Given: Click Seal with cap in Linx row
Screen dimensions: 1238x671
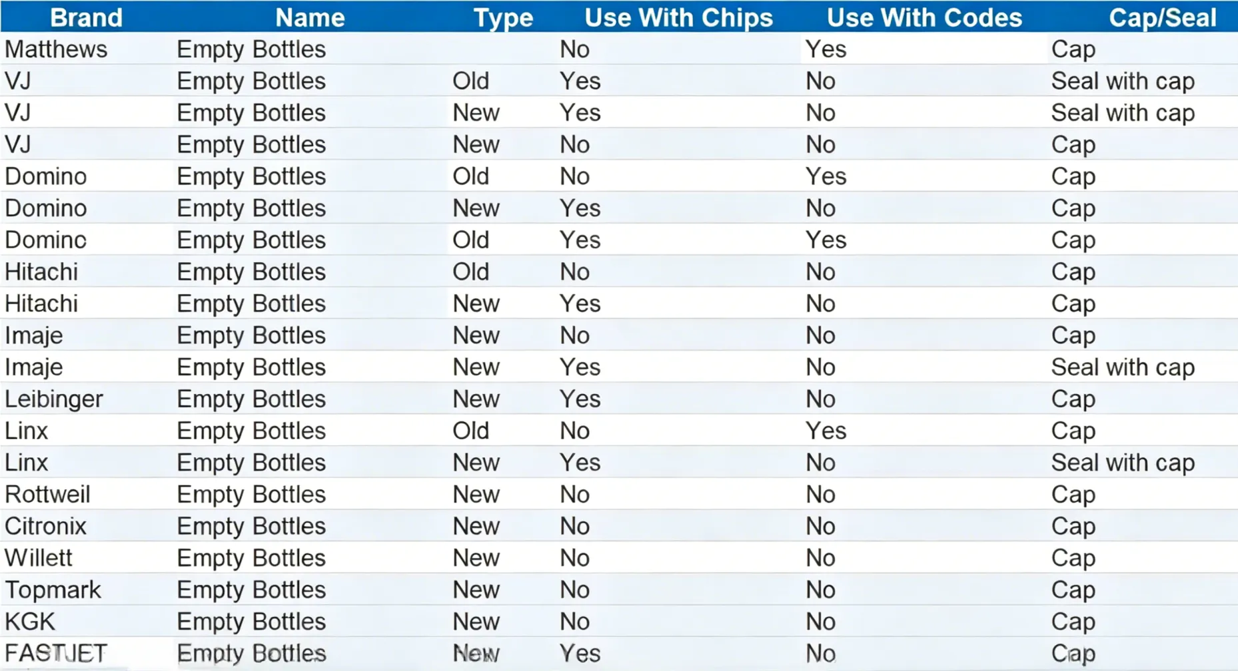Looking at the screenshot, I should pyautogui.click(x=1123, y=463).
